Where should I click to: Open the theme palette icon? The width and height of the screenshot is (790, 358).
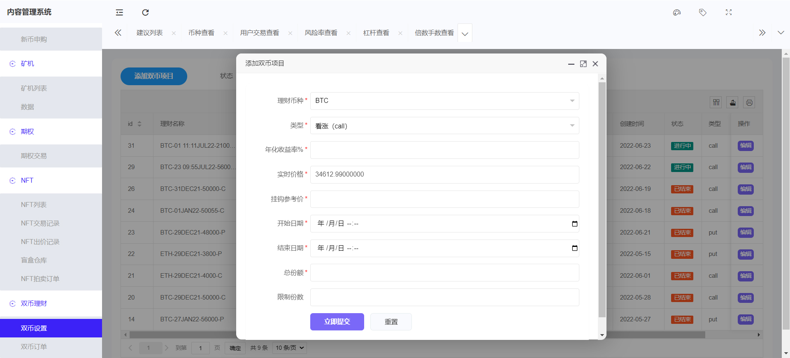click(x=677, y=12)
